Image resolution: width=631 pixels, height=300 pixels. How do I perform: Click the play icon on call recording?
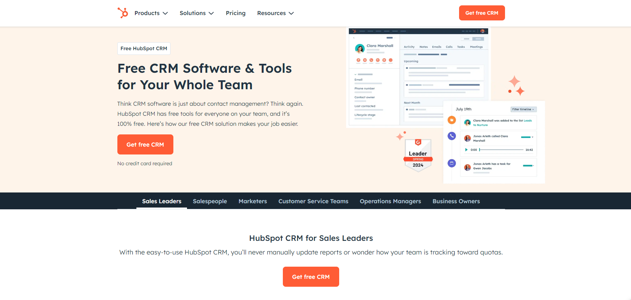click(x=466, y=150)
